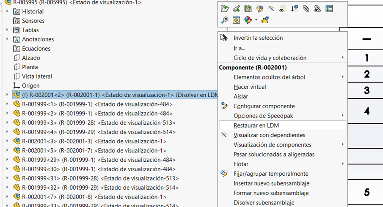Select Formar nuevo subensamblaje

point(282,193)
